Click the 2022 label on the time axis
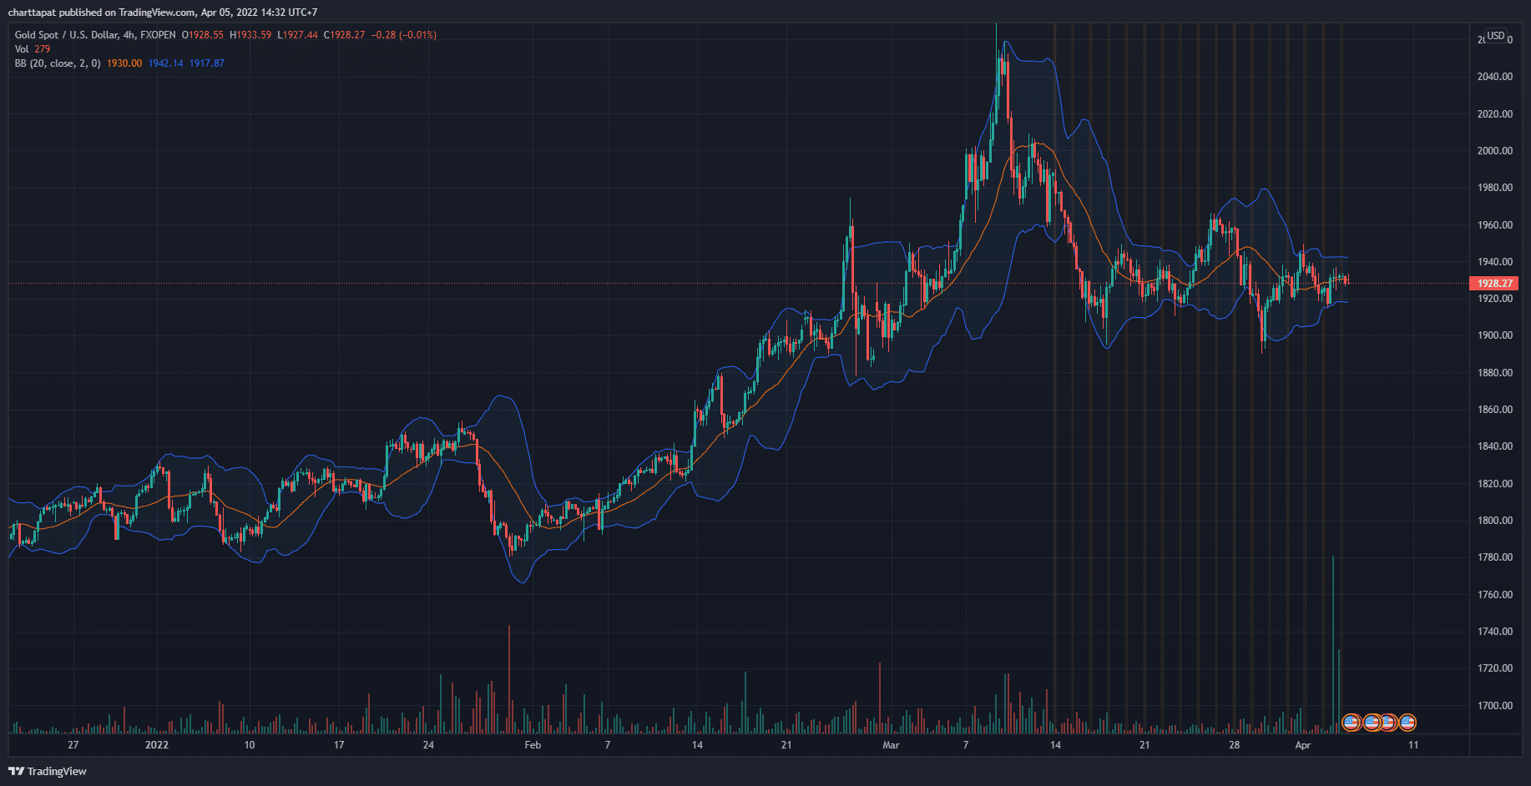Viewport: 1531px width, 786px height. tap(157, 745)
